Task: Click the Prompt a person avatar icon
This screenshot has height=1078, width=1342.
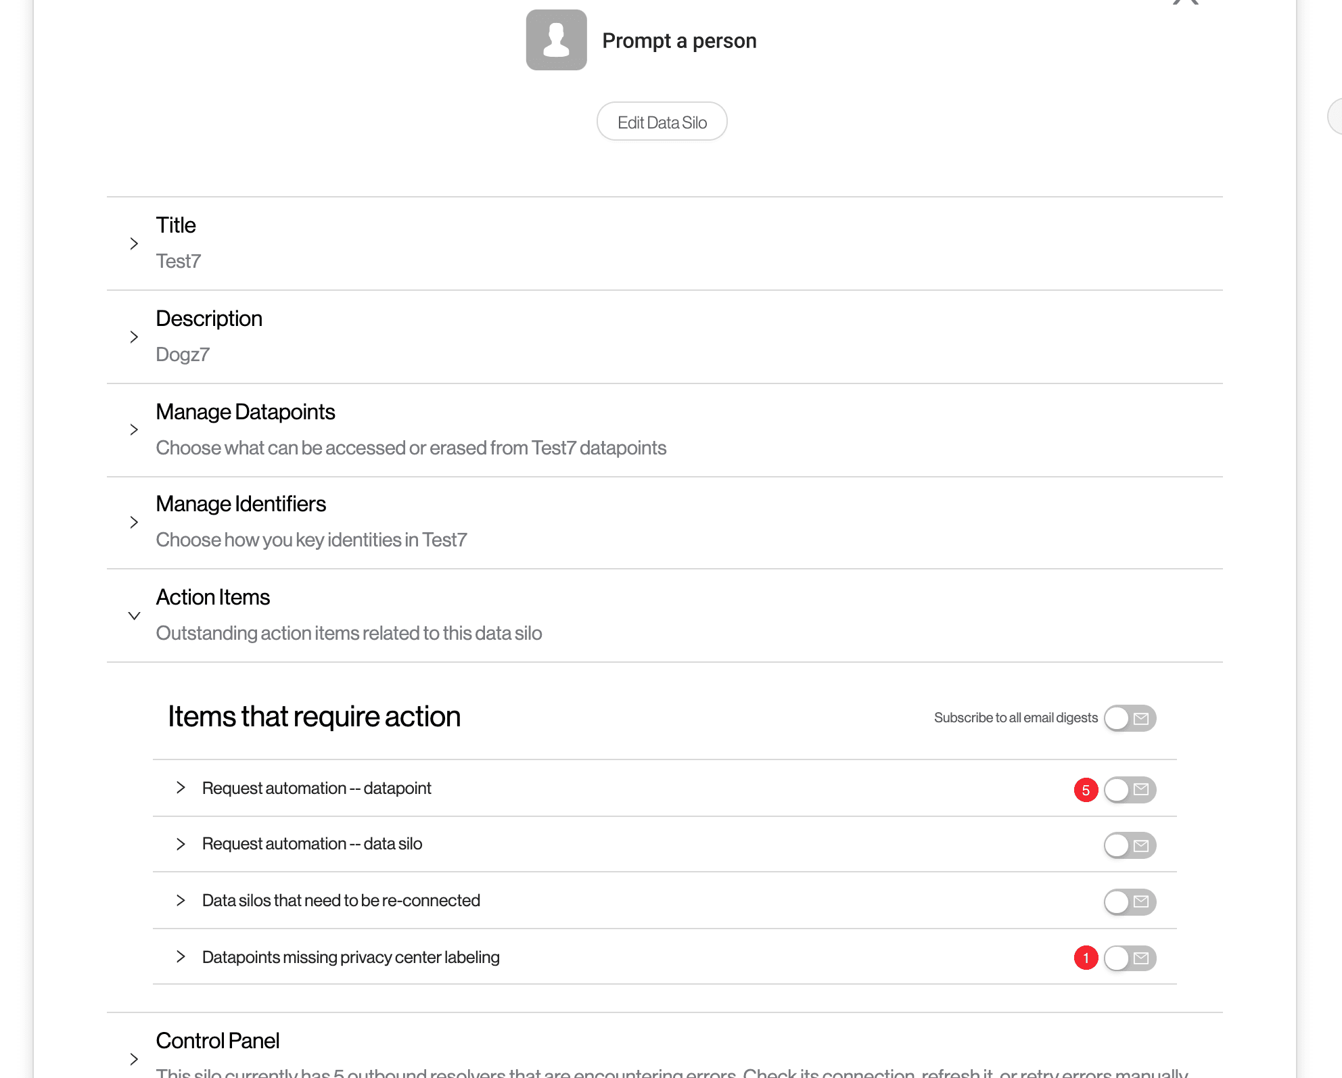Action: [556, 40]
